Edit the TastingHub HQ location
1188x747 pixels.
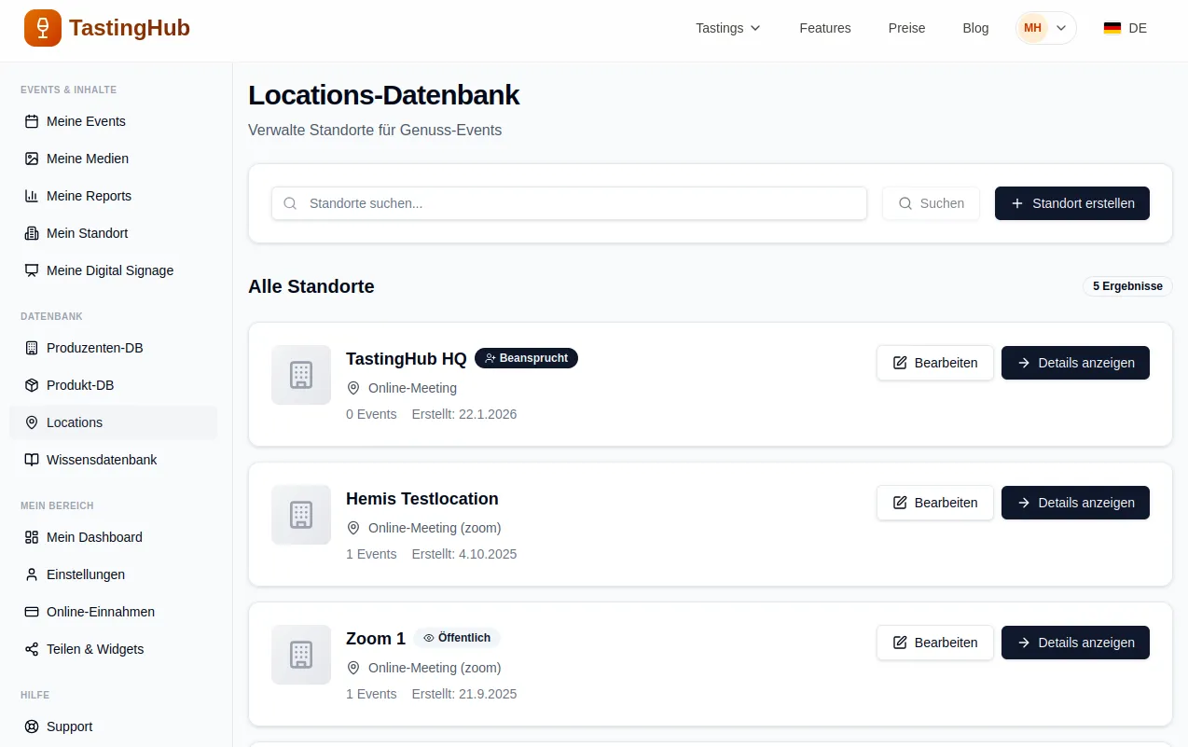[934, 363]
